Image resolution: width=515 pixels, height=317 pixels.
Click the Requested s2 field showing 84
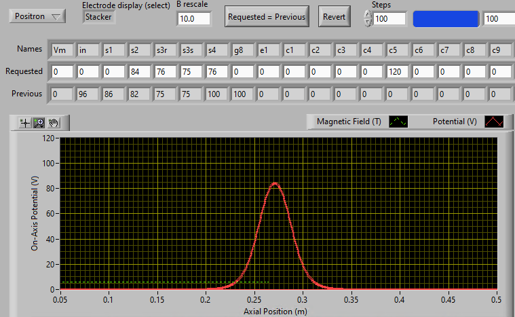coord(140,71)
